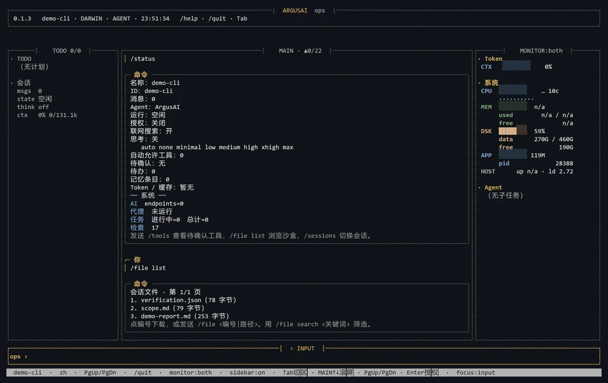
Task: Click the HOST uptime line
Action: (527, 172)
